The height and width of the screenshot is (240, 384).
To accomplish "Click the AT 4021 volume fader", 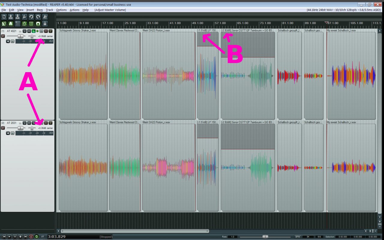I will coord(20,36).
